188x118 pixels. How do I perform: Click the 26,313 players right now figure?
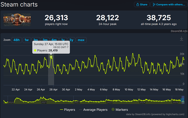56,18
